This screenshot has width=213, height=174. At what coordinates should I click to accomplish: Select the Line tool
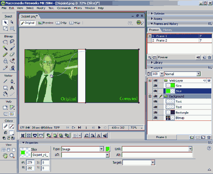(x=5, y=81)
